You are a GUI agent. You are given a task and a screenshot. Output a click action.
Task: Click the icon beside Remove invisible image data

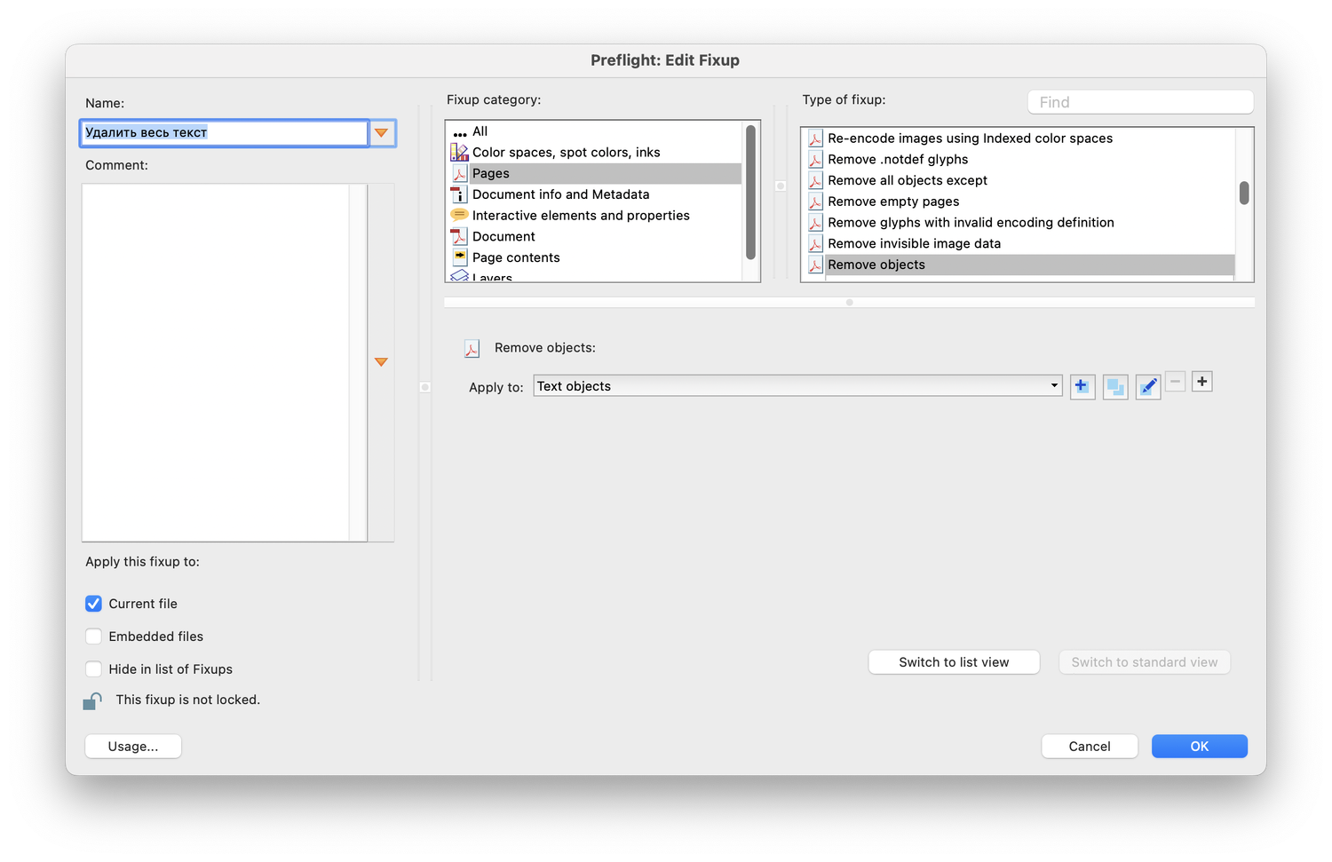click(x=815, y=244)
